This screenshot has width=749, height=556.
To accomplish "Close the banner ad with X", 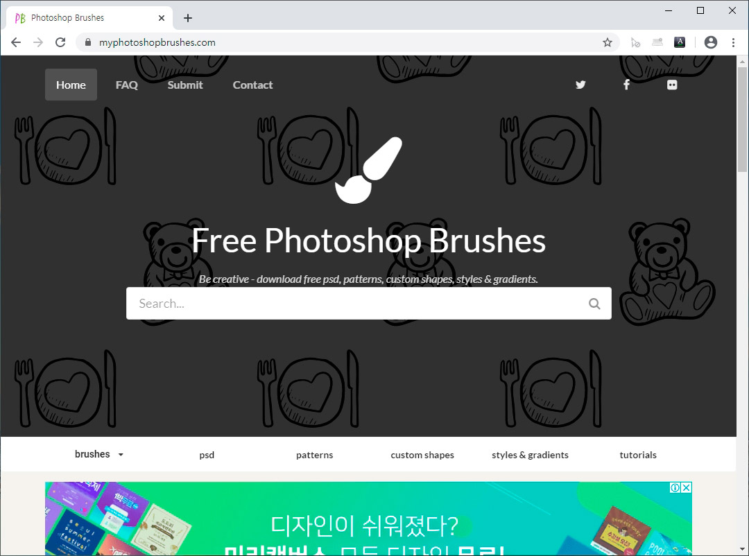I will [x=687, y=487].
